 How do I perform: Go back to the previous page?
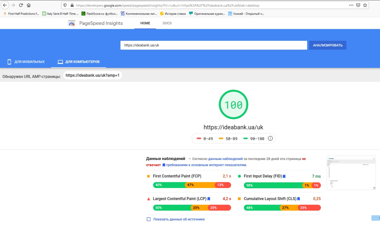pyautogui.click(x=5, y=5)
